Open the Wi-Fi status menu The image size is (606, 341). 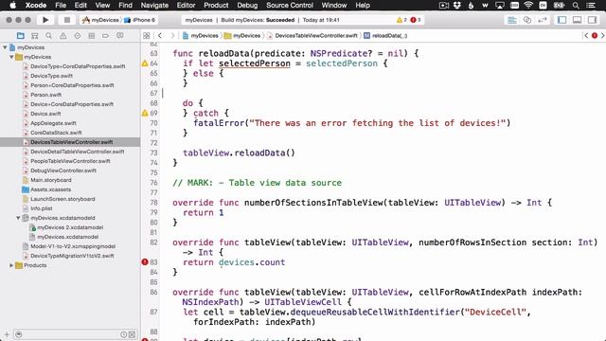tap(528, 6)
